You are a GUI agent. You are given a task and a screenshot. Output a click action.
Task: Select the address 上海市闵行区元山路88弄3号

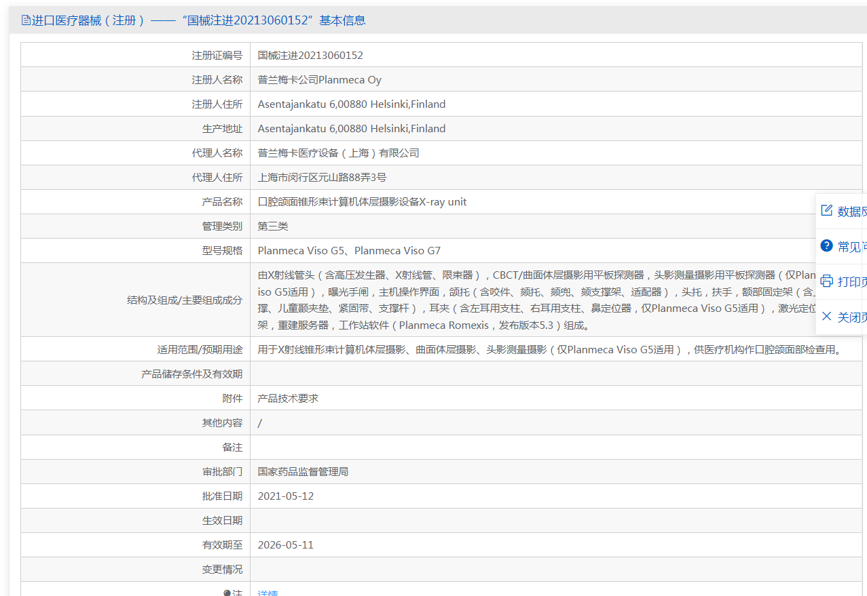[322, 177]
